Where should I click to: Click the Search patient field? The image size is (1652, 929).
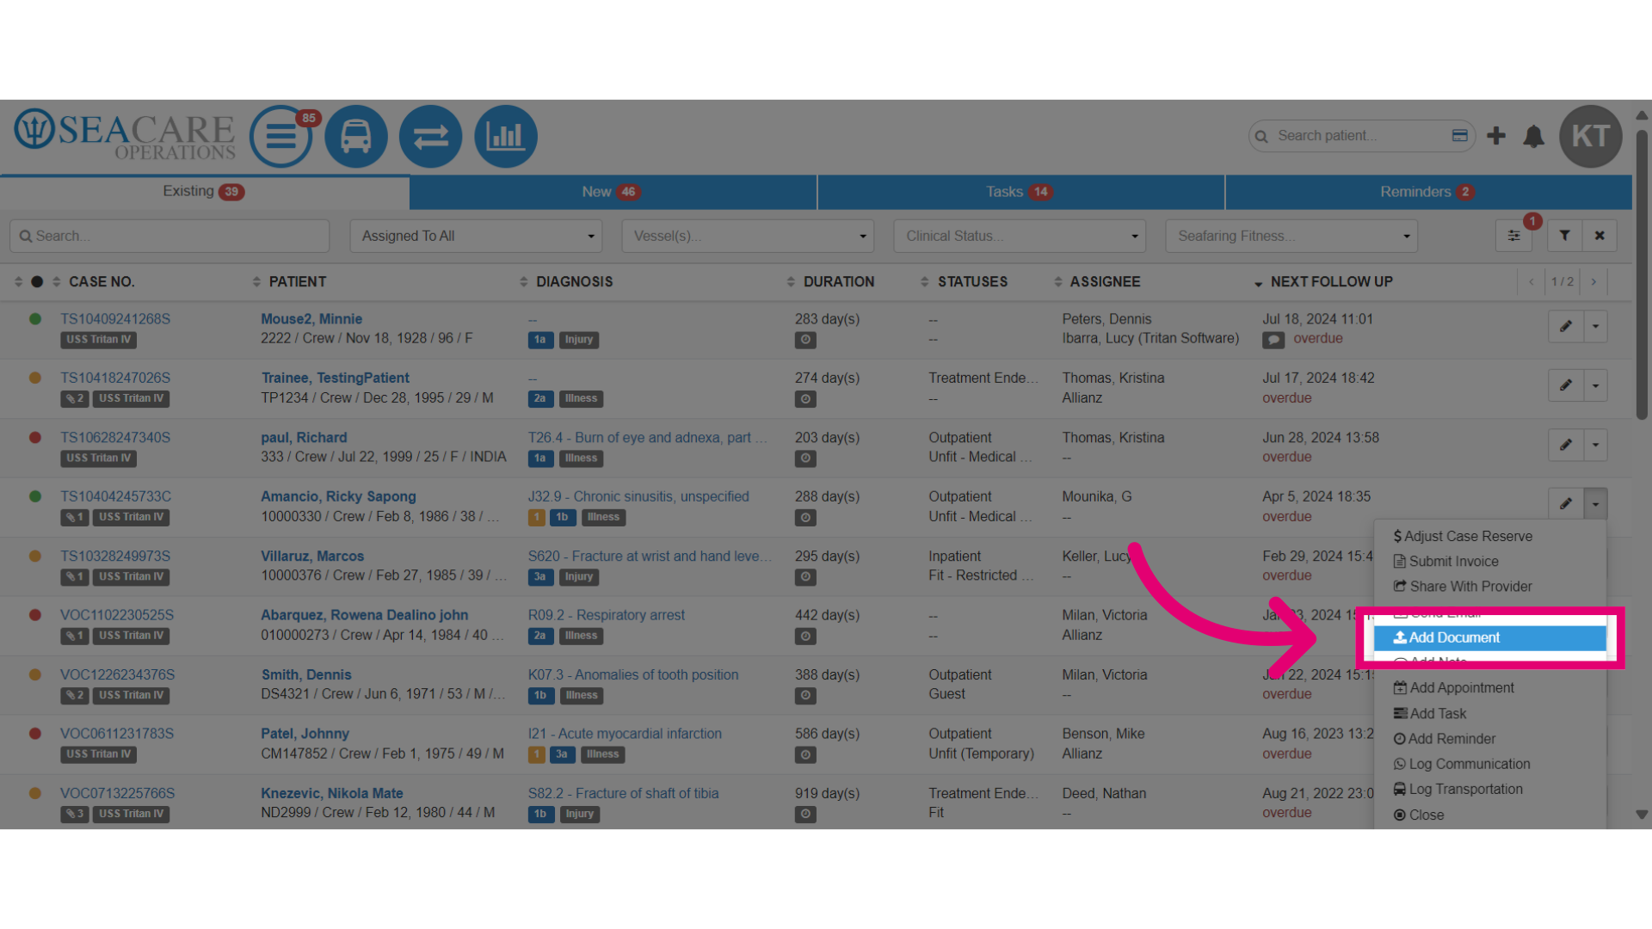click(x=1361, y=136)
